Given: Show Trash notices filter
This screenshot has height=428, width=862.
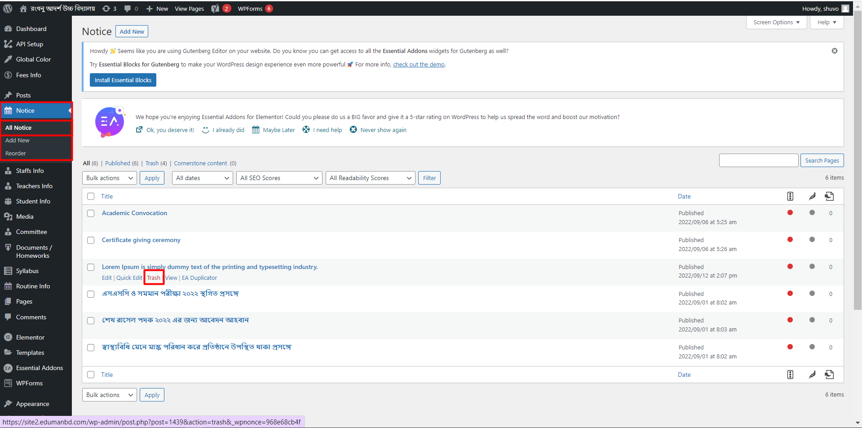Looking at the screenshot, I should (x=156, y=163).
